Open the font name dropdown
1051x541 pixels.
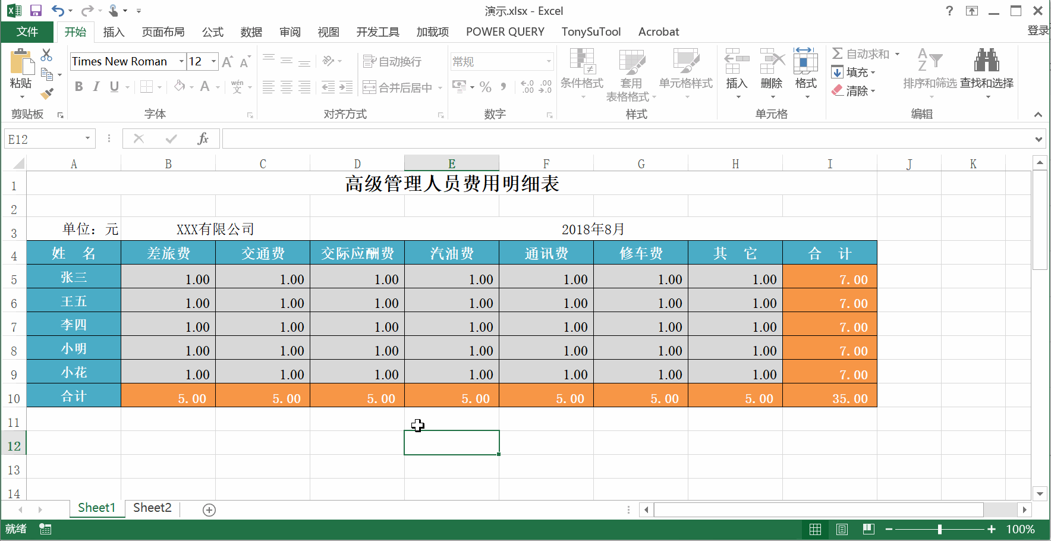point(180,61)
